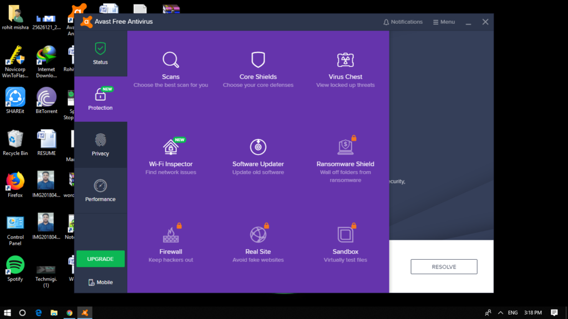Open the Avast Menu
Image resolution: width=568 pixels, height=319 pixels.
pos(444,22)
